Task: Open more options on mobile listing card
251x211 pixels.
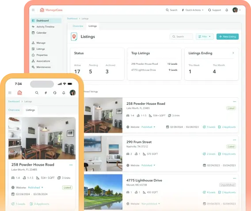Action: coord(71,165)
